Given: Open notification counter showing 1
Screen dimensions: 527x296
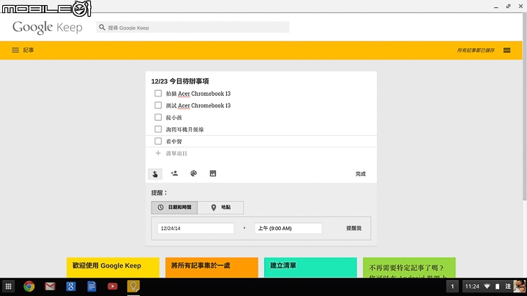Looking at the screenshot, I should 452,286.
